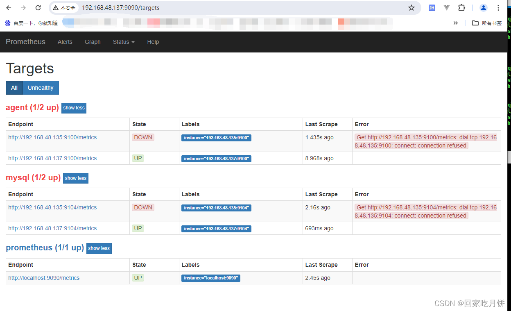
Task: Go back with the browser back arrow
Action: point(9,8)
